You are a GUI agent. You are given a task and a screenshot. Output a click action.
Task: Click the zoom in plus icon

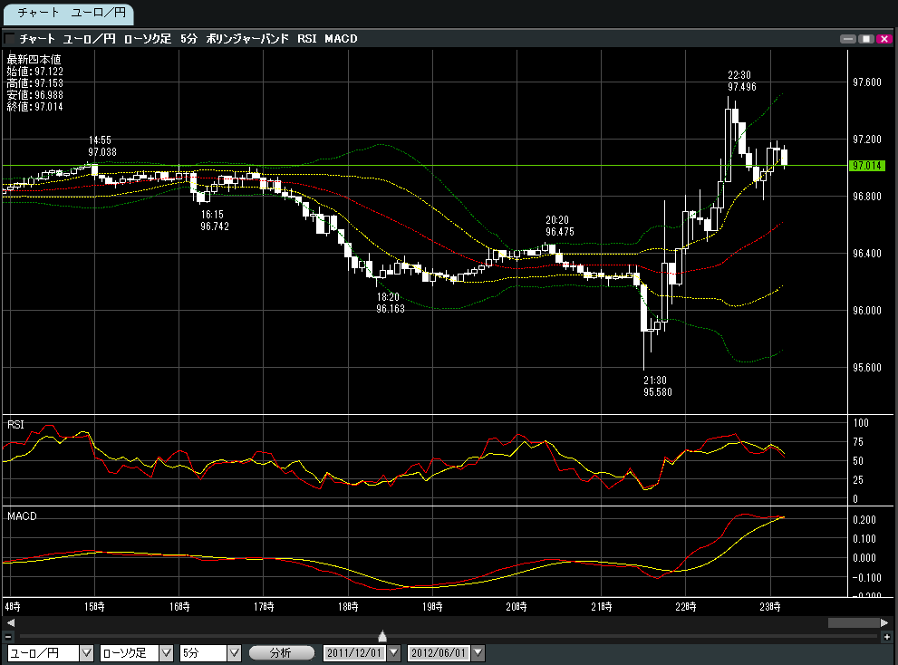[x=886, y=637]
